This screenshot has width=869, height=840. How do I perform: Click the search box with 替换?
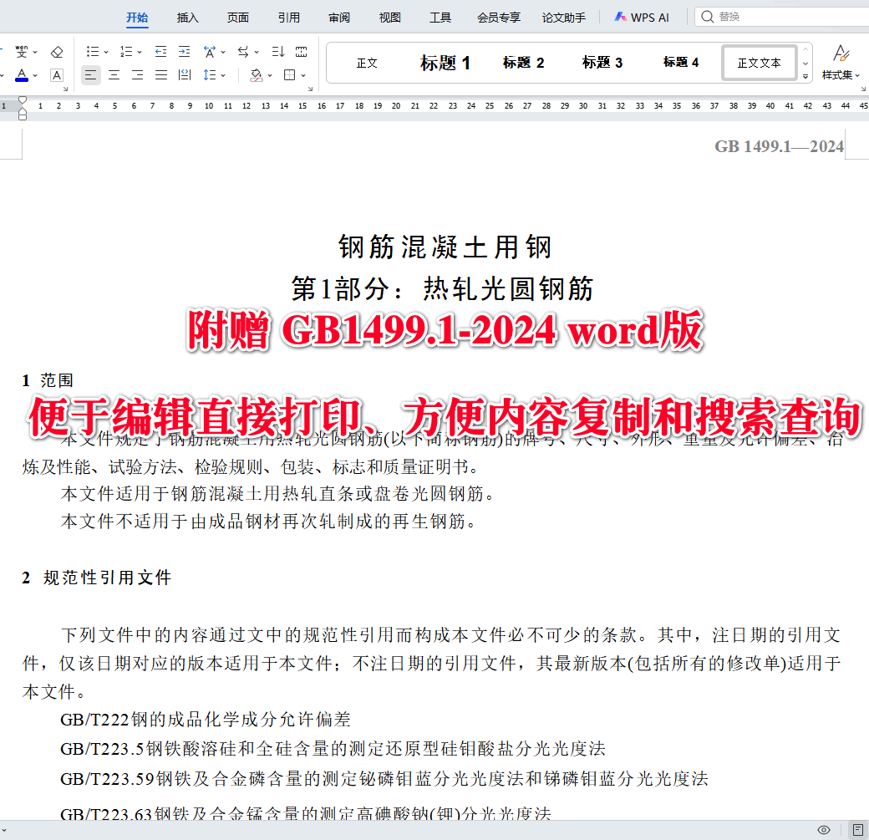(781, 17)
